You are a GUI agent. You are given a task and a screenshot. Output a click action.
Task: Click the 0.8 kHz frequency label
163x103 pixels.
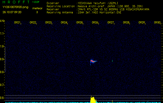pyautogui.click(x=2, y=72)
